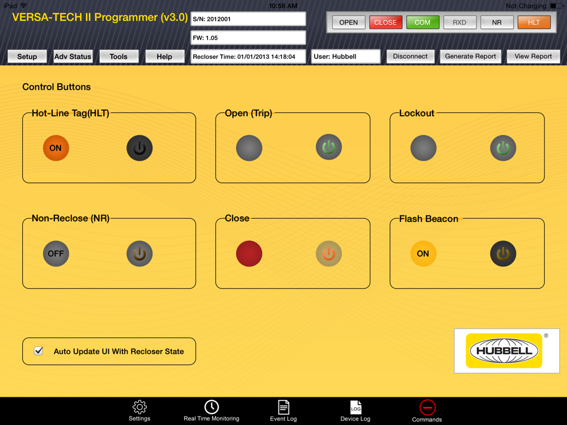Click the gray Open (Trip) status circle
This screenshot has width=567, height=425.
(x=249, y=148)
